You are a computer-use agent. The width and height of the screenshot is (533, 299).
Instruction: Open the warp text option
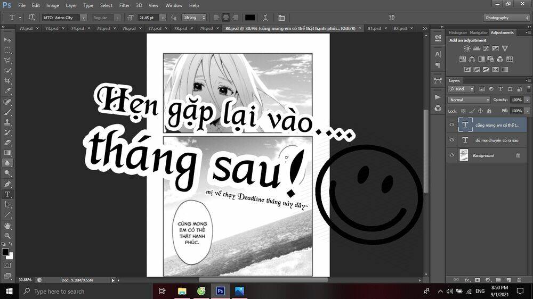[265, 18]
